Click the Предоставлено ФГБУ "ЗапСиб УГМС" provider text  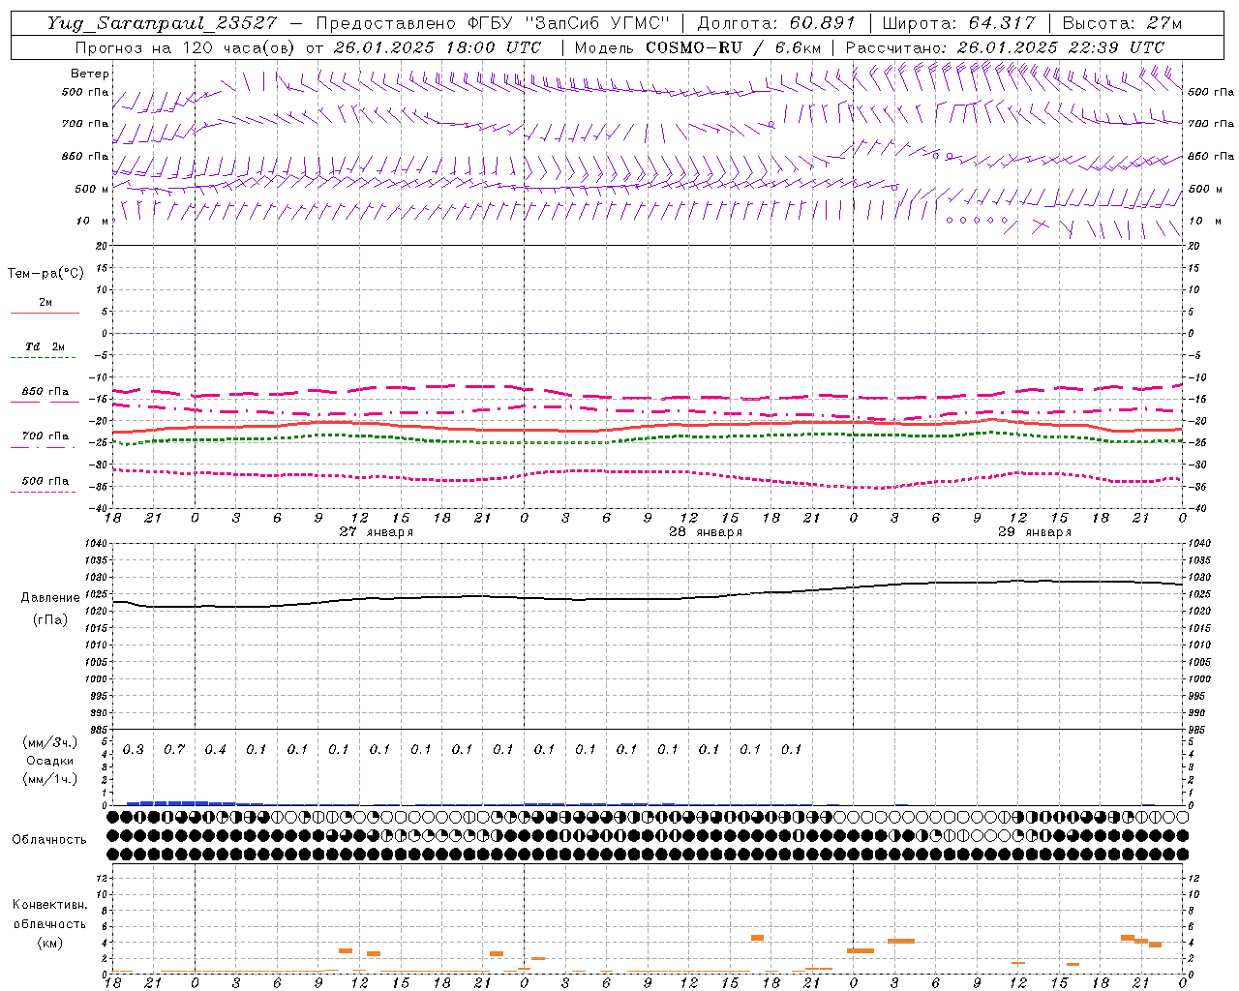click(x=494, y=23)
